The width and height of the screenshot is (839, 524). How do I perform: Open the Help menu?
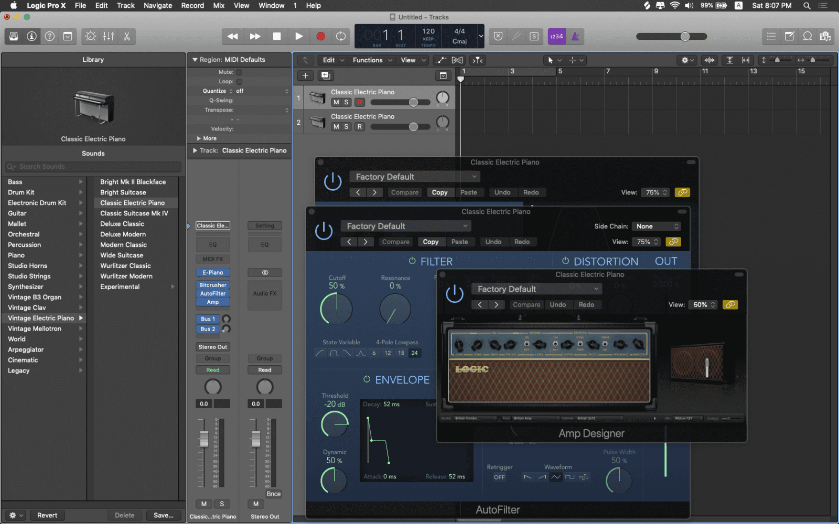click(314, 5)
